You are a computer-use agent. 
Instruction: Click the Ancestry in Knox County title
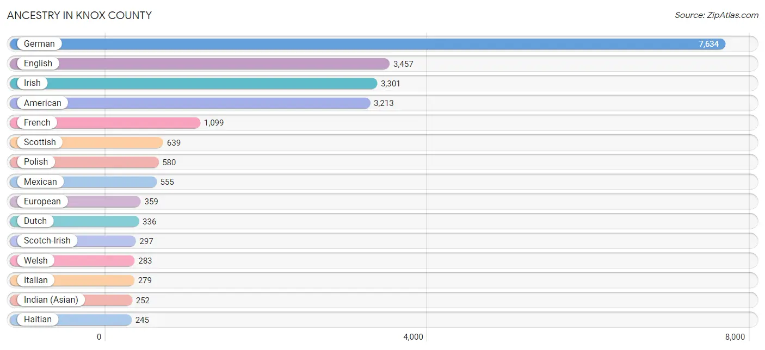[x=79, y=15]
